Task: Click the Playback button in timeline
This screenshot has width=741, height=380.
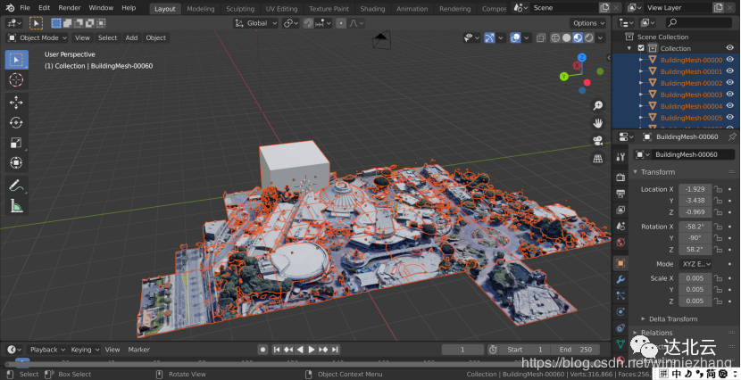Action: click(45, 350)
